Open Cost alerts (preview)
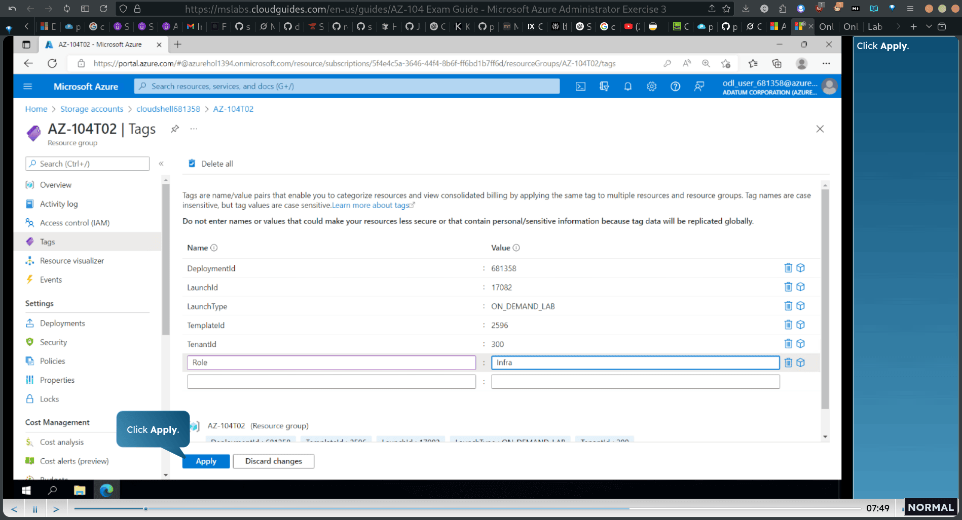Viewport: 962px width, 520px height. pos(74,461)
